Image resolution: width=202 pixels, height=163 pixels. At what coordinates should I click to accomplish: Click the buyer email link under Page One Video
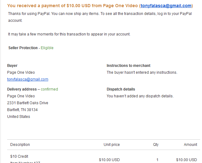pyautogui.click(x=28, y=79)
